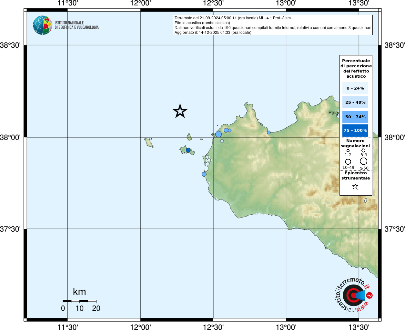Click Levanzo island north of Favignana
Viewport: 405px width, 330px height.
point(189,137)
